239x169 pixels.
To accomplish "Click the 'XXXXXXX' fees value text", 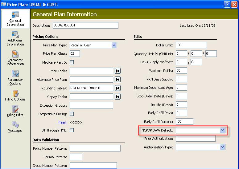I will tap(76, 122).
